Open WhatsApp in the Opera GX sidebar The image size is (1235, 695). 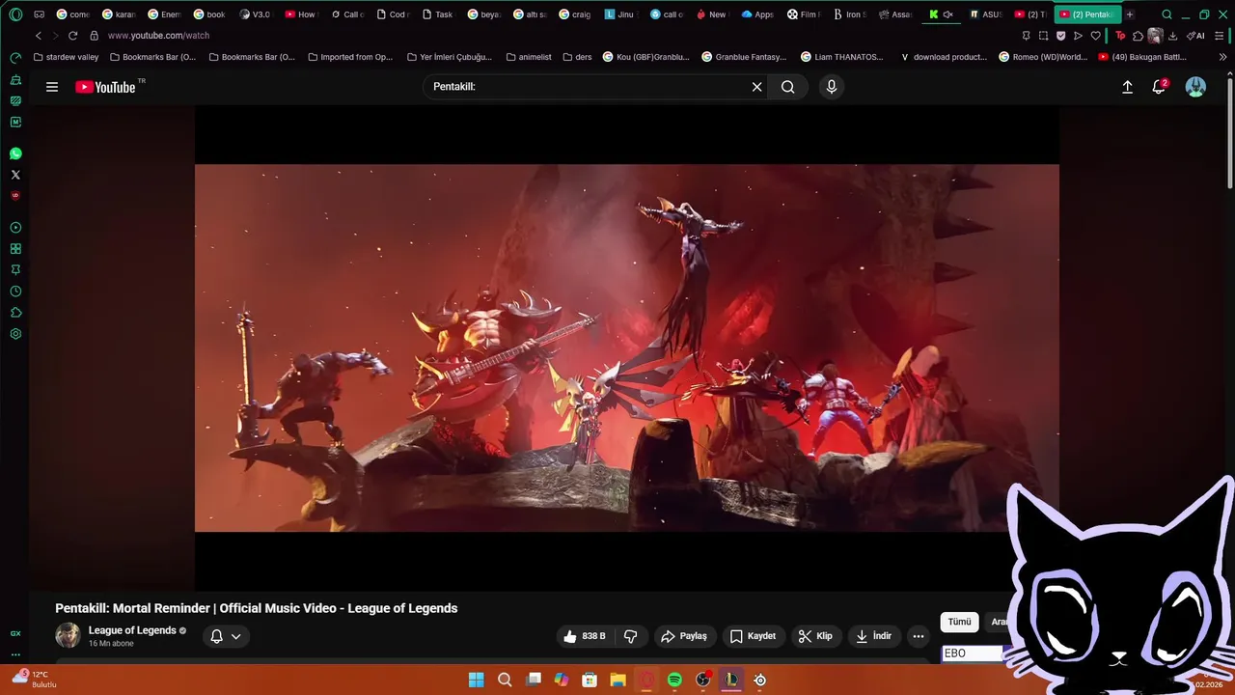[x=15, y=153]
